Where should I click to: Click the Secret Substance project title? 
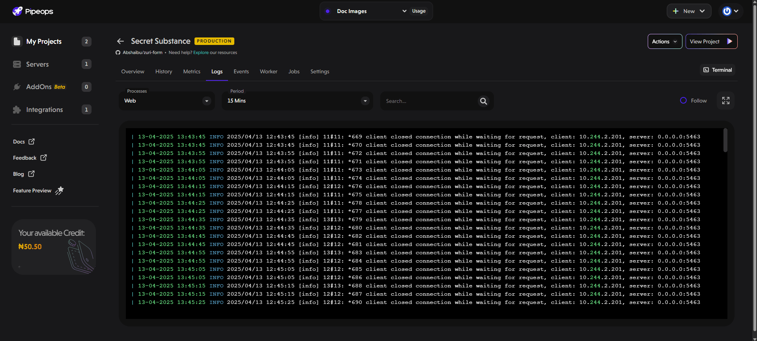tap(161, 41)
